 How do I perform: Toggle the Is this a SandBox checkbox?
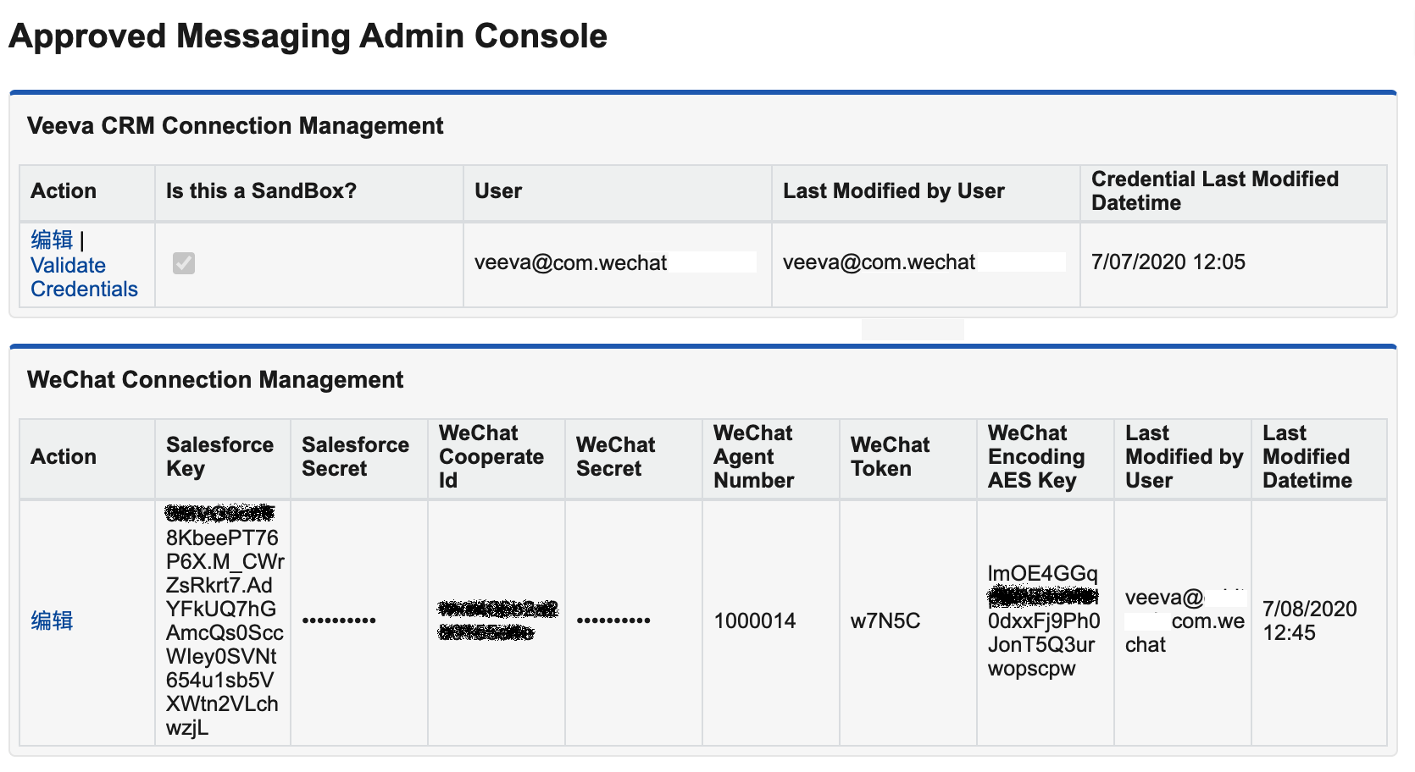(184, 263)
